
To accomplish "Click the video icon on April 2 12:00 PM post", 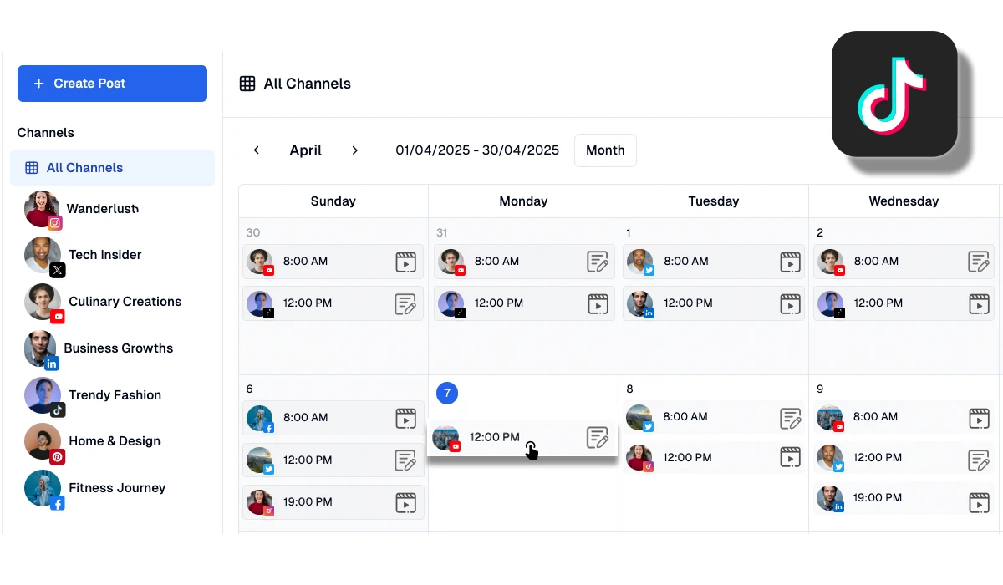I will [x=979, y=304].
